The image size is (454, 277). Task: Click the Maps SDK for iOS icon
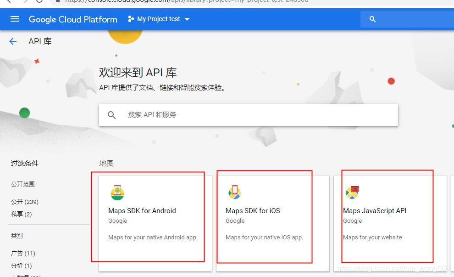235,192
